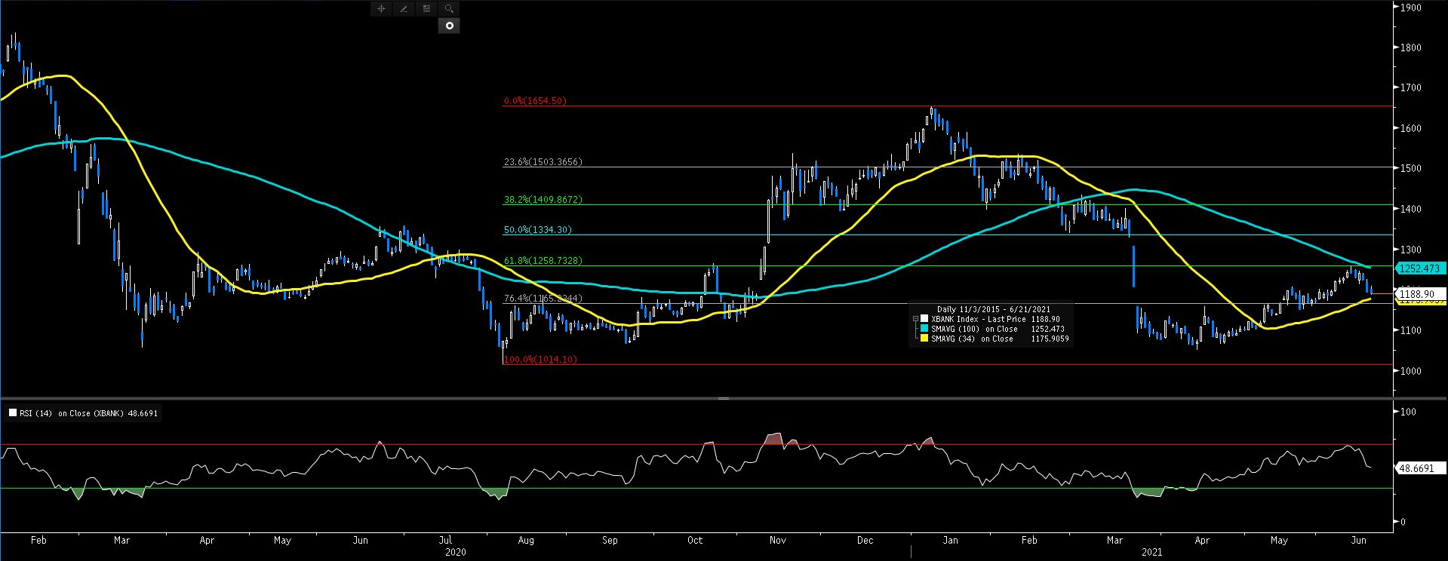Click the 0.0% (1654.50) Fibonacci level label

[x=535, y=100]
